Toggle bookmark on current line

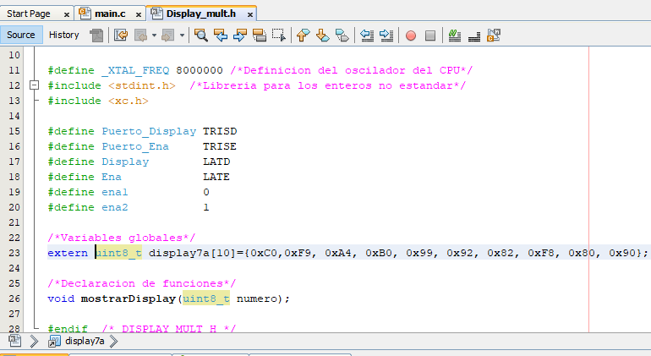(342, 36)
